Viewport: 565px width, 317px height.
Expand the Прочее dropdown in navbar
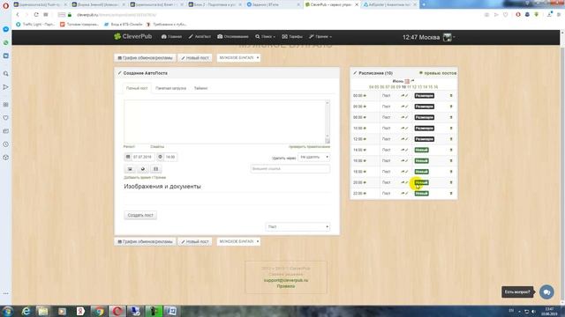[x=320, y=37]
